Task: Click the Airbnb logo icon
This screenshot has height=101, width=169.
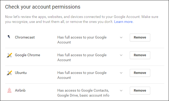Action: coord(9,90)
